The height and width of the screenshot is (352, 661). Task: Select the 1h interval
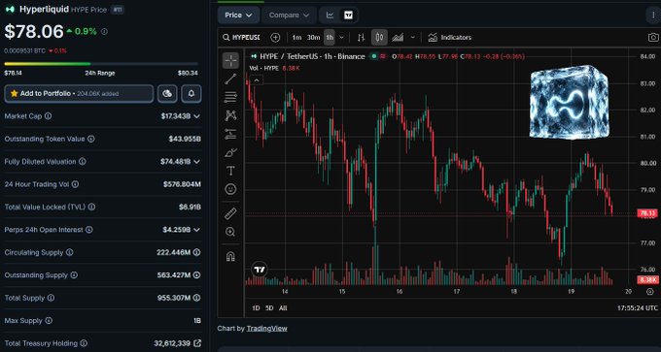330,38
